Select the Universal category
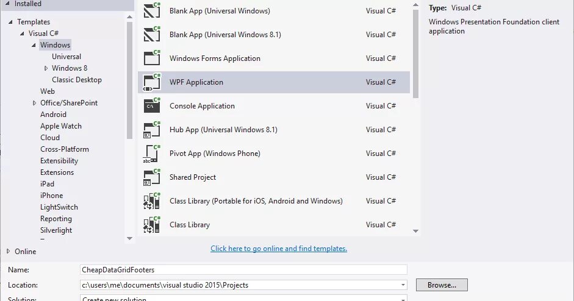574x301 pixels. [x=66, y=57]
